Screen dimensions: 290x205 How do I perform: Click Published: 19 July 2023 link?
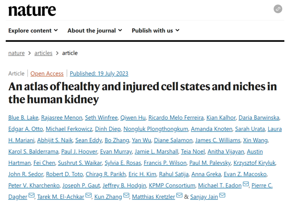click(x=99, y=74)
